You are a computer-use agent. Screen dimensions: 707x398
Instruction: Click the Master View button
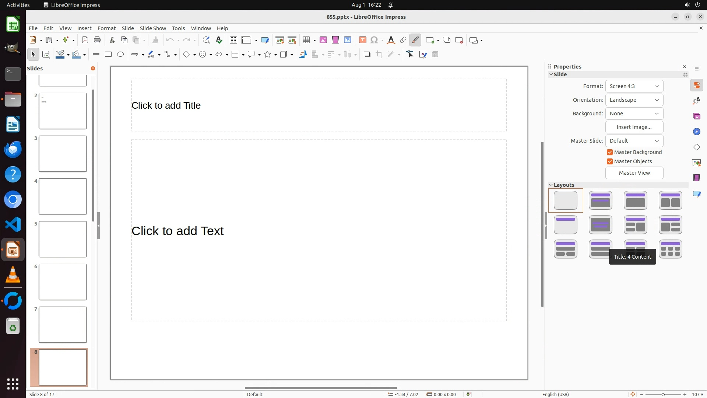tap(634, 173)
